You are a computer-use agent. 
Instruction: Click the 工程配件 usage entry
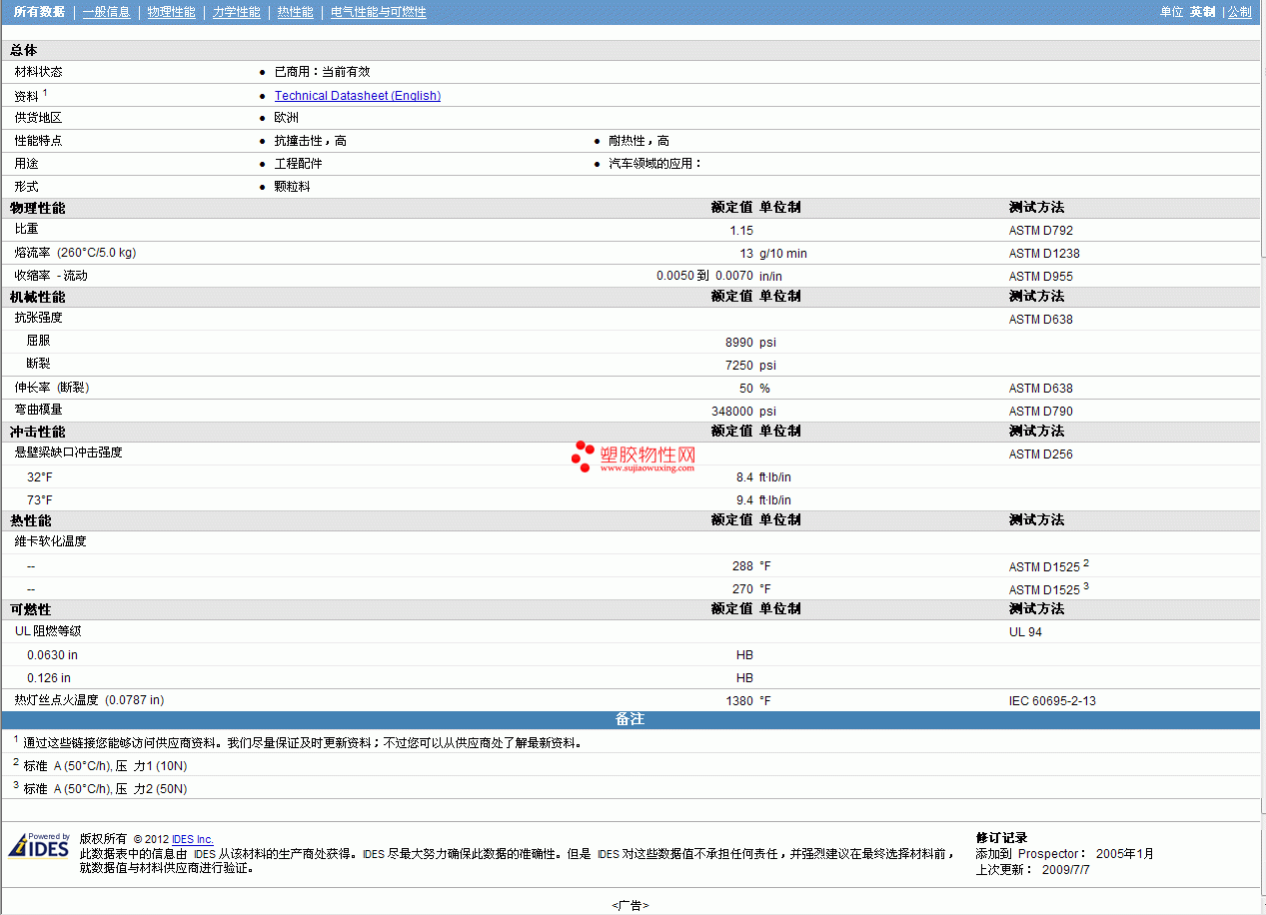pyautogui.click(x=299, y=164)
